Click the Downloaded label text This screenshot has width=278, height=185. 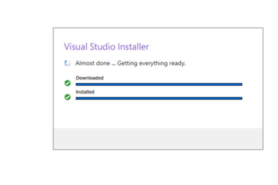click(89, 78)
